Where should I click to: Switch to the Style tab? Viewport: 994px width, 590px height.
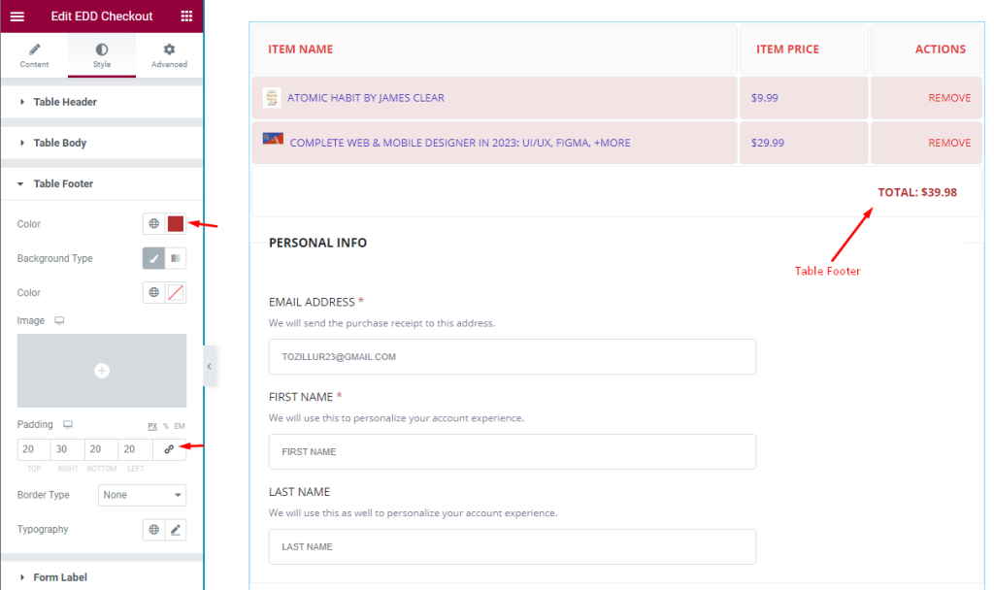[101, 55]
